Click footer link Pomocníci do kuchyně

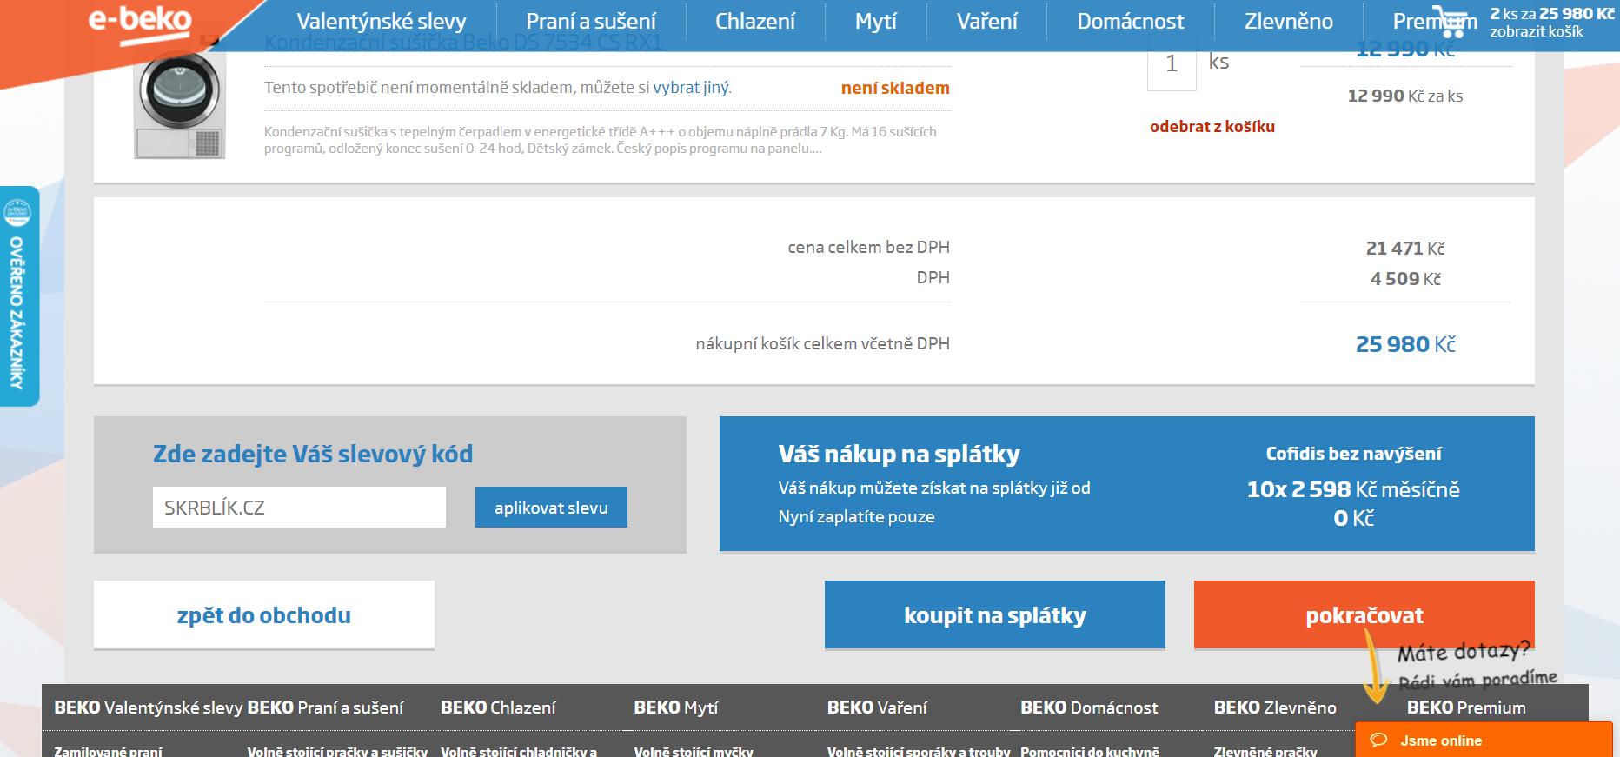point(1090,751)
